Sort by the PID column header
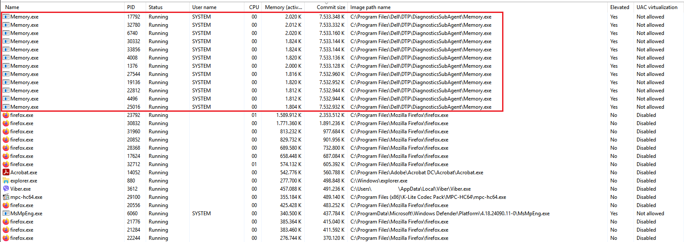Screen dimensions: 684x242 click(131, 7)
